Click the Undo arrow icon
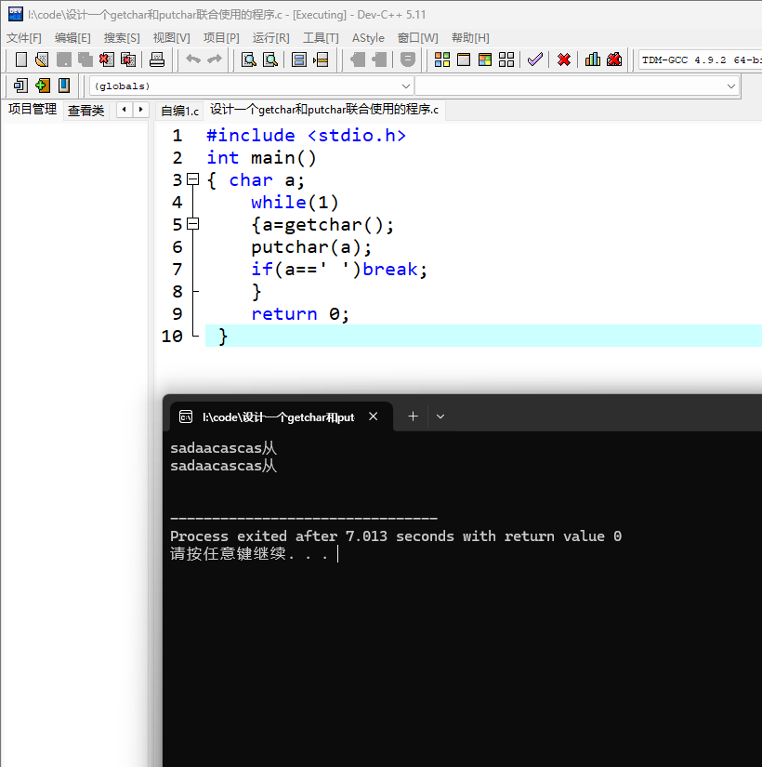The width and height of the screenshot is (762, 767). 193,60
